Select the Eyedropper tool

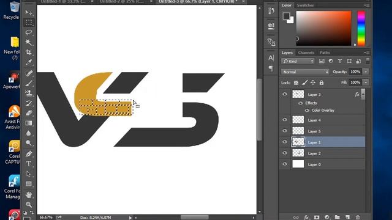(29, 62)
